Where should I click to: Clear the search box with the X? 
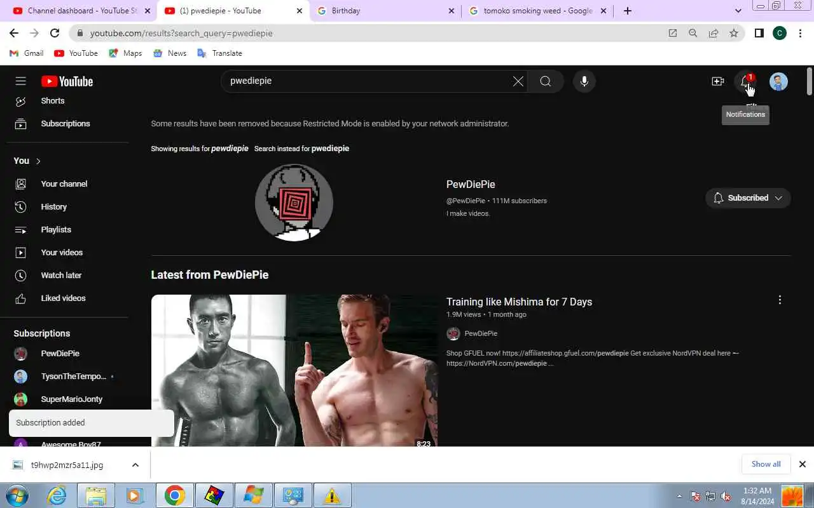click(x=518, y=81)
